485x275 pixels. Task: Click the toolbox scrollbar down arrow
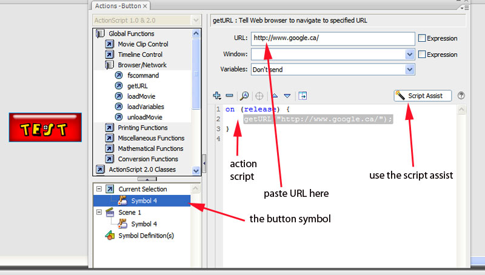[x=196, y=171]
